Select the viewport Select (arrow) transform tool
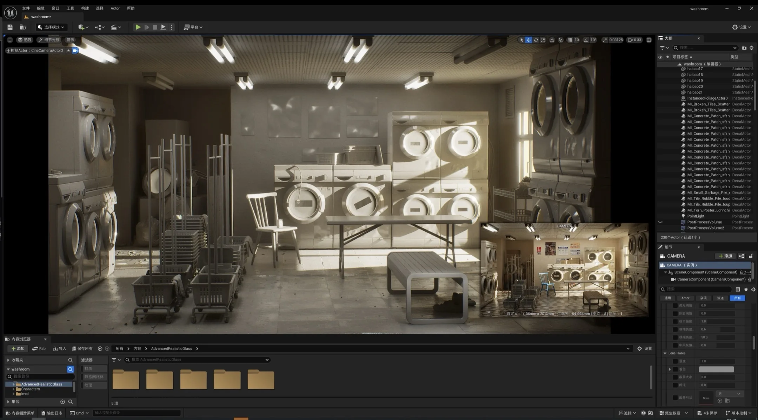This screenshot has height=420, width=758. click(x=521, y=40)
